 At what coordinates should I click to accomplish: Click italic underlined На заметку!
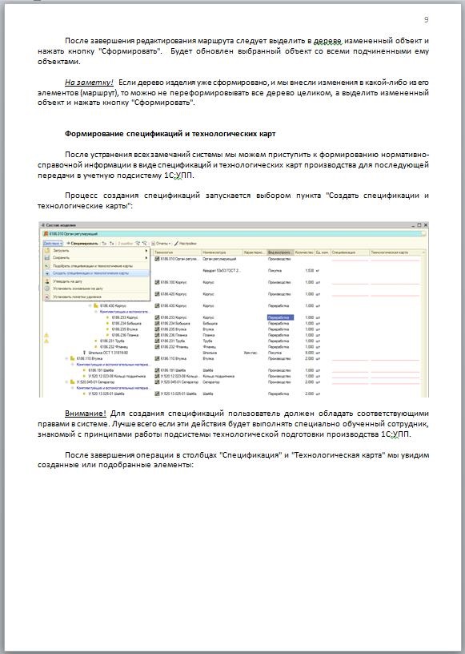coord(89,83)
